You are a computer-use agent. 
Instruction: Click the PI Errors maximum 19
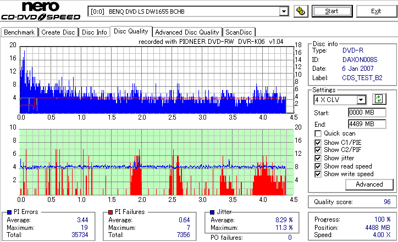[84, 227]
